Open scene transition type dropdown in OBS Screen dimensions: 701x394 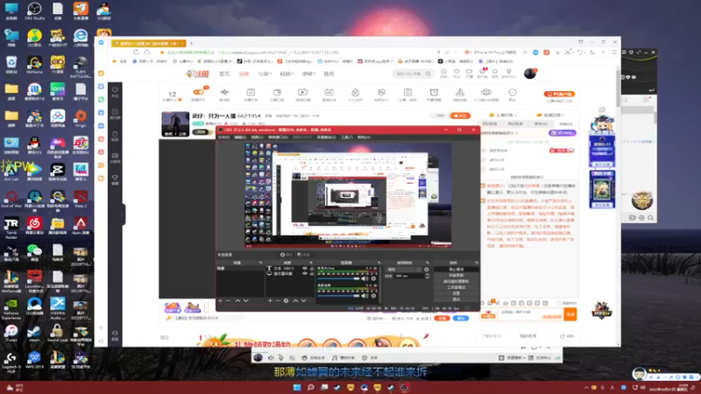click(404, 270)
